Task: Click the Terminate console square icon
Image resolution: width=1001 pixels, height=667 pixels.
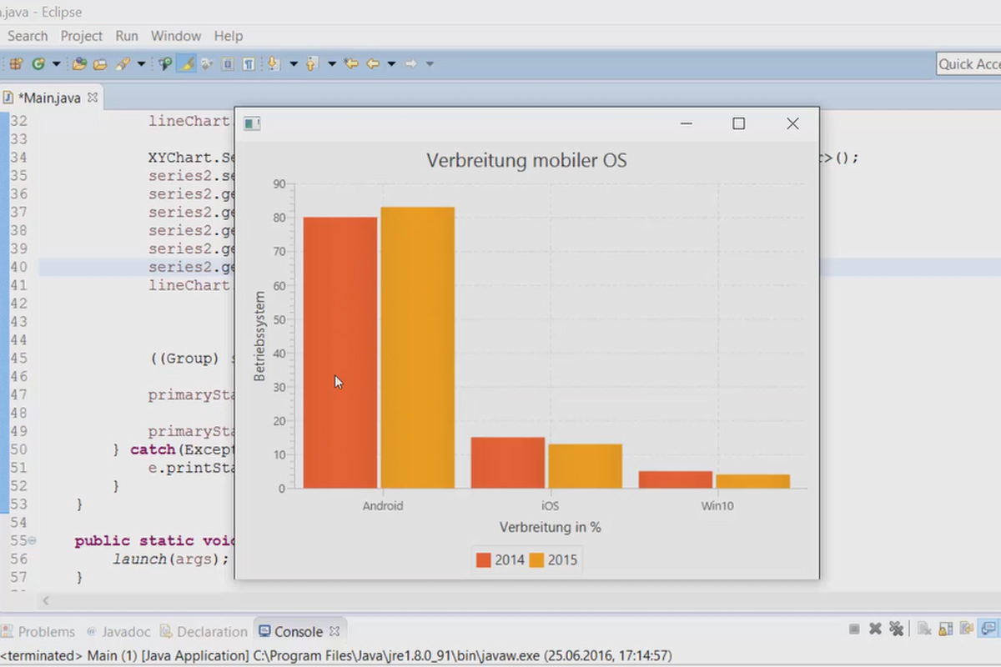Action: pyautogui.click(x=854, y=629)
